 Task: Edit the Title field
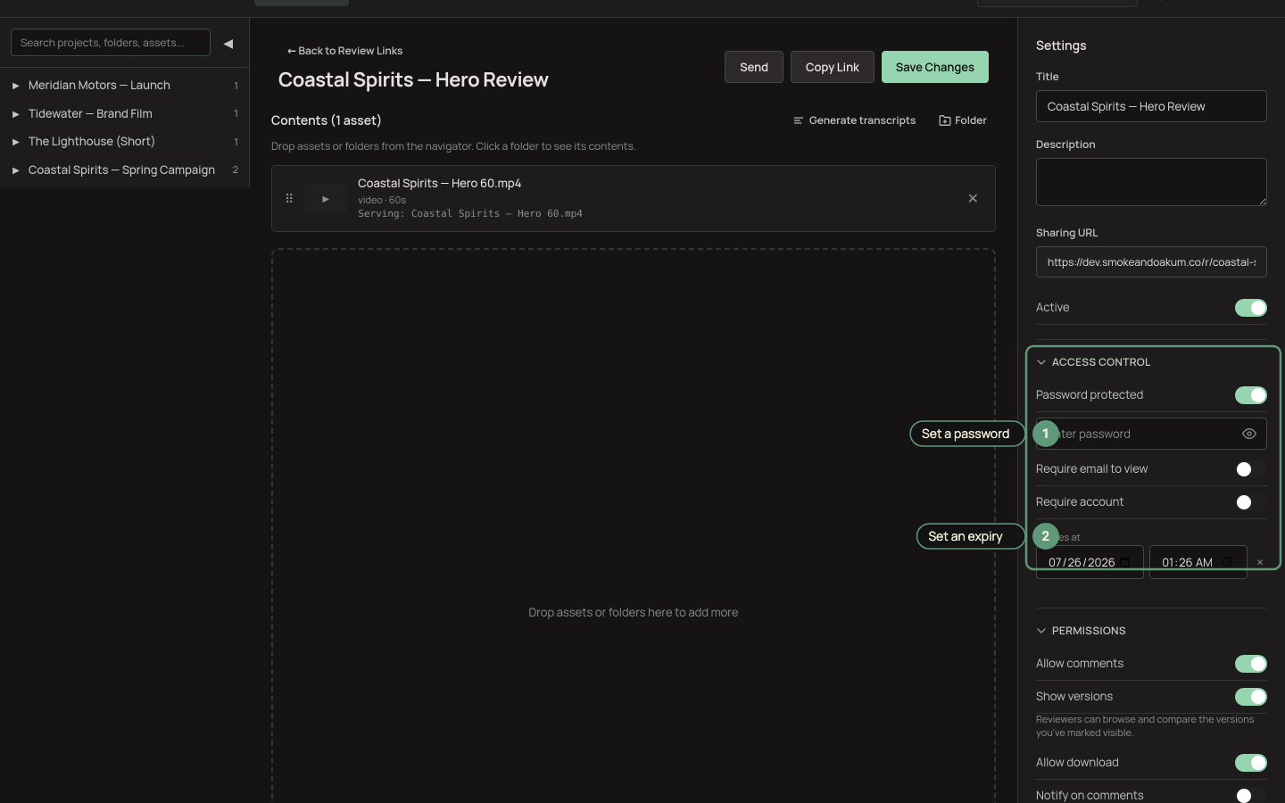(1151, 106)
